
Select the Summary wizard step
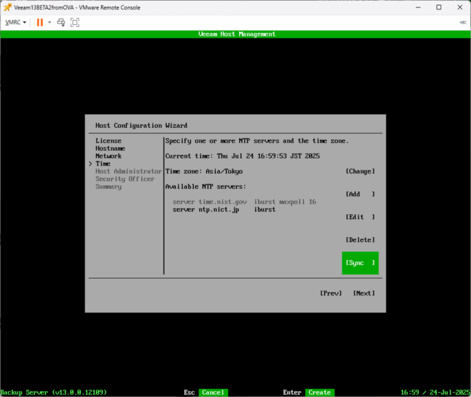coord(108,187)
